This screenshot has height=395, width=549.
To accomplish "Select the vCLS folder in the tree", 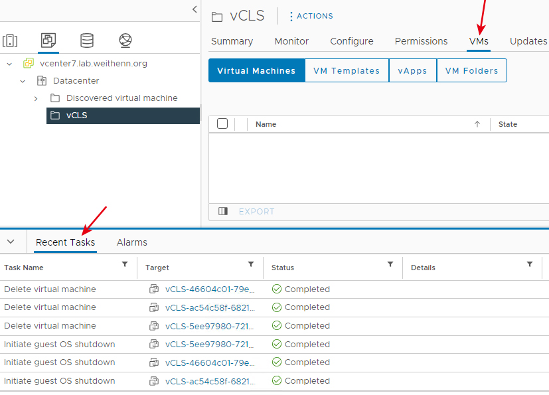I will coord(123,116).
